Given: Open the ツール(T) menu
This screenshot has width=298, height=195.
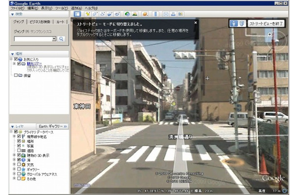Looking at the screenshot, I should point(62,8).
